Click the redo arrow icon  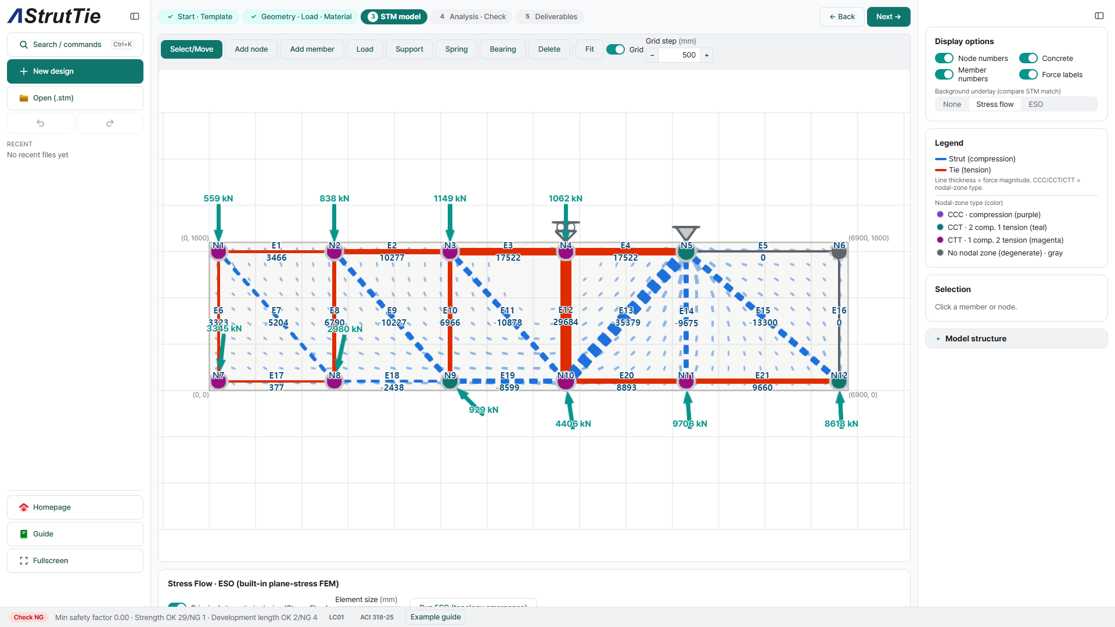coord(110,123)
